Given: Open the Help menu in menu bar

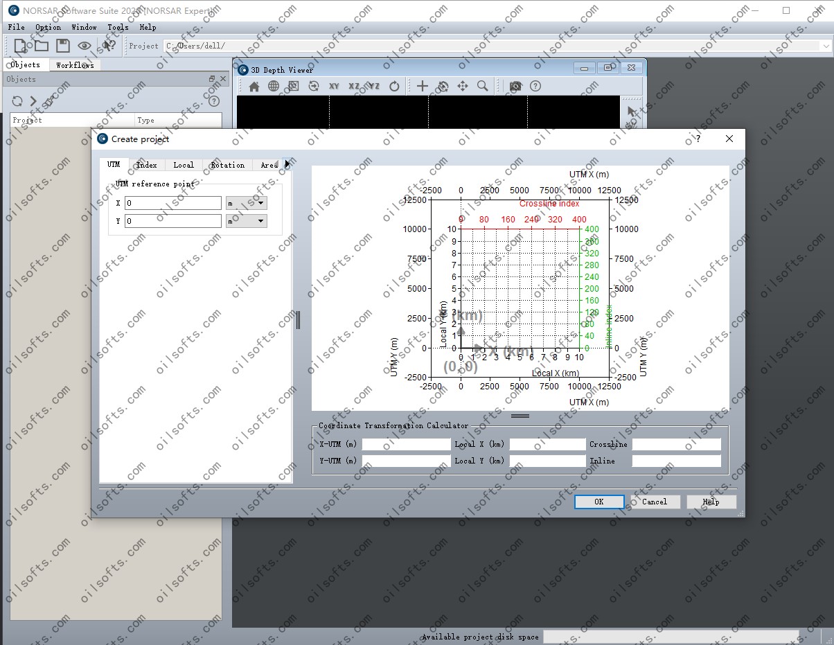Looking at the screenshot, I should click(x=148, y=27).
